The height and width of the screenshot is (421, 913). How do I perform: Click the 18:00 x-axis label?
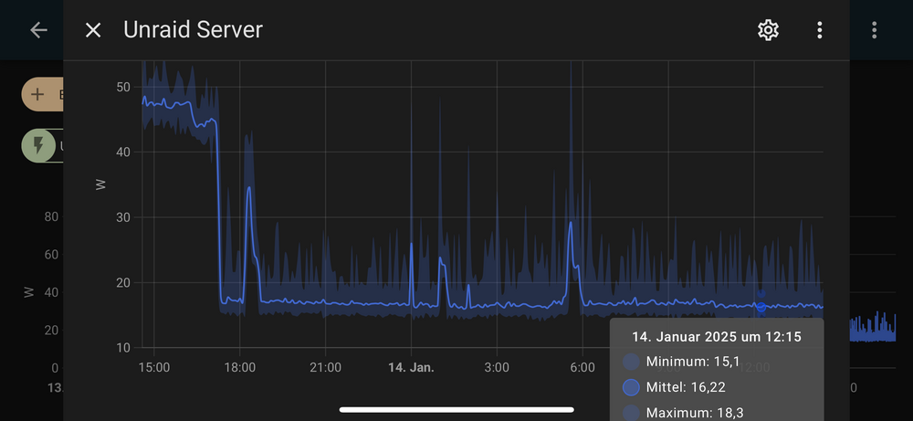tap(240, 368)
